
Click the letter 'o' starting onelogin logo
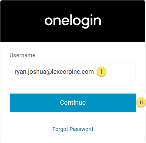(49, 21)
